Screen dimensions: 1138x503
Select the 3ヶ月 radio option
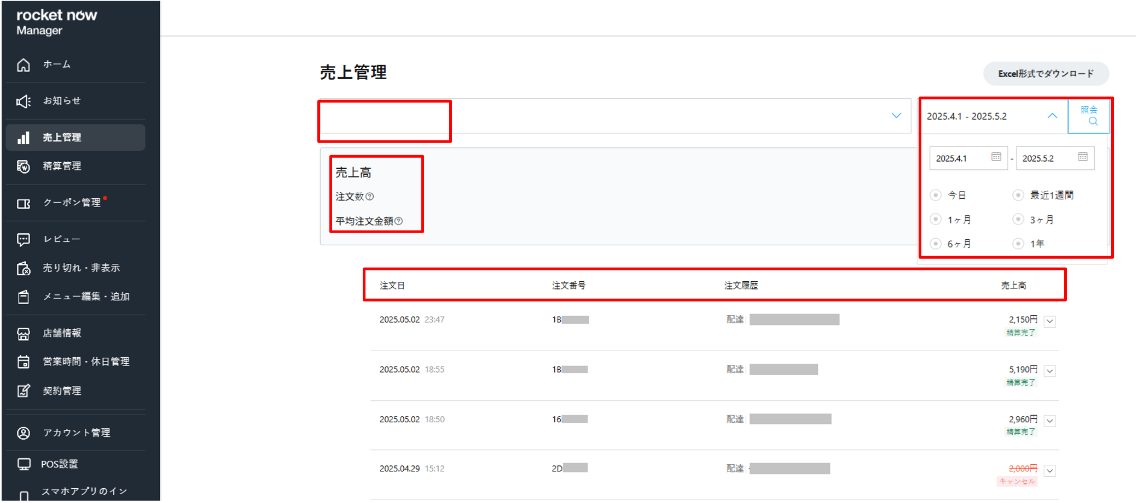click(1018, 220)
